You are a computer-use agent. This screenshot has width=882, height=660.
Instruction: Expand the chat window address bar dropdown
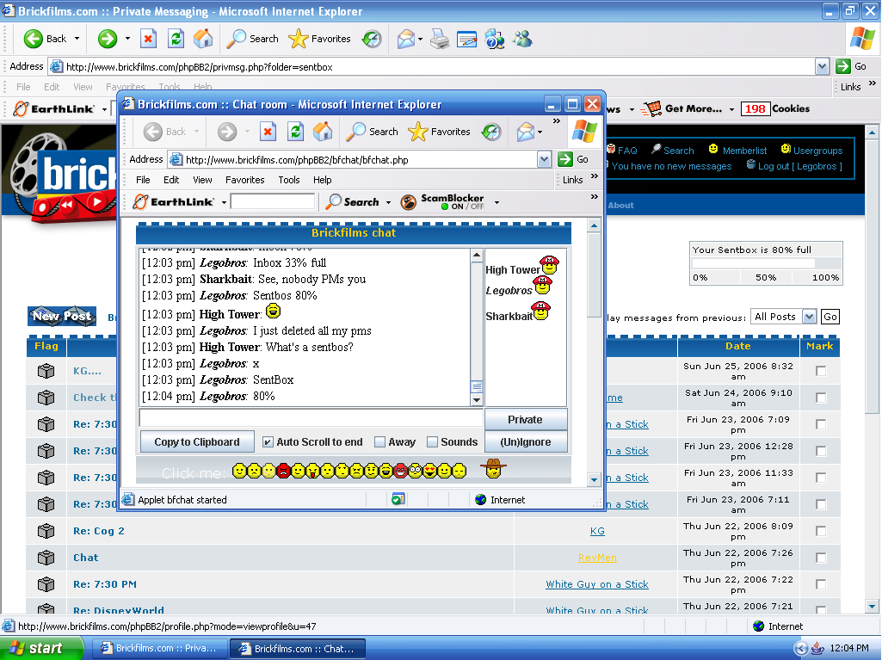pyautogui.click(x=544, y=159)
